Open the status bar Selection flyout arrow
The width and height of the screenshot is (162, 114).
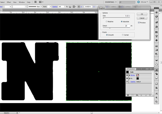tap(17, 113)
